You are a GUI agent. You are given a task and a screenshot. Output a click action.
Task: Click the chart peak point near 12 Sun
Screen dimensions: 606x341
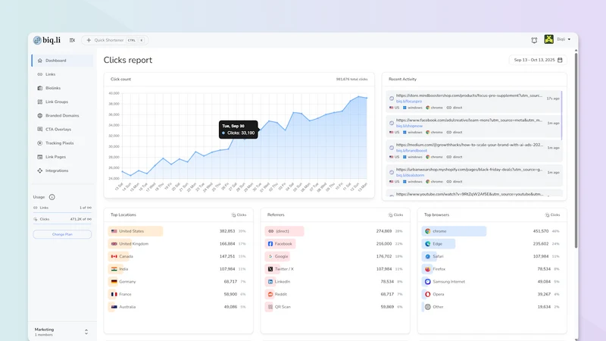click(x=358, y=97)
